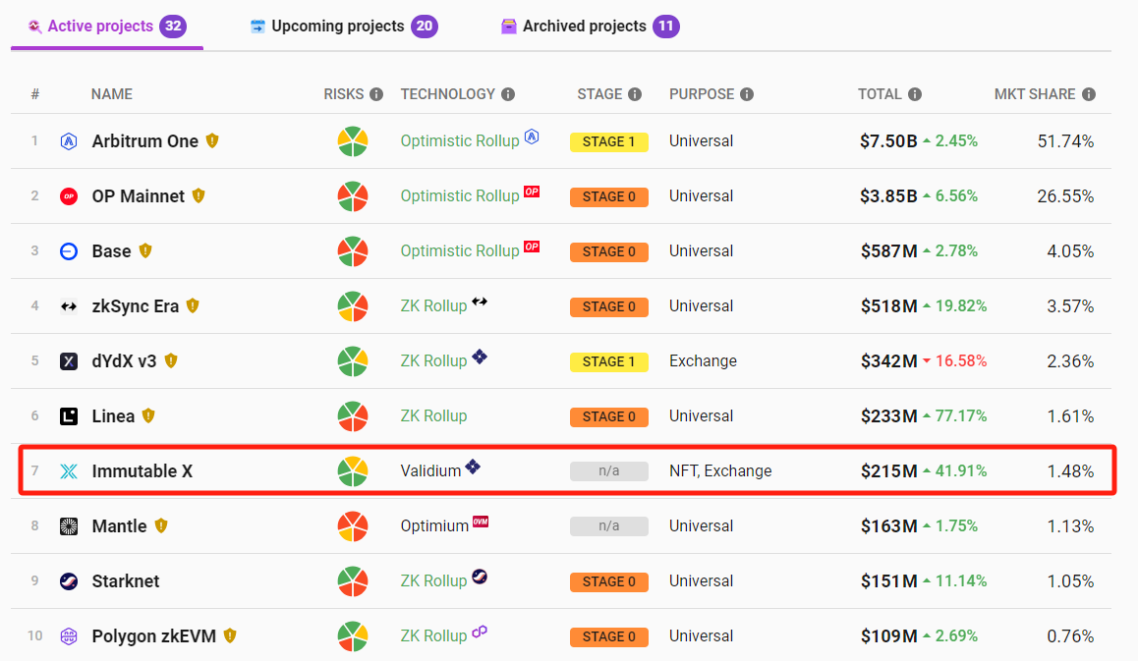The width and height of the screenshot is (1138, 661).
Task: Click the OP Mainnet red logo icon
Action: pyautogui.click(x=69, y=196)
